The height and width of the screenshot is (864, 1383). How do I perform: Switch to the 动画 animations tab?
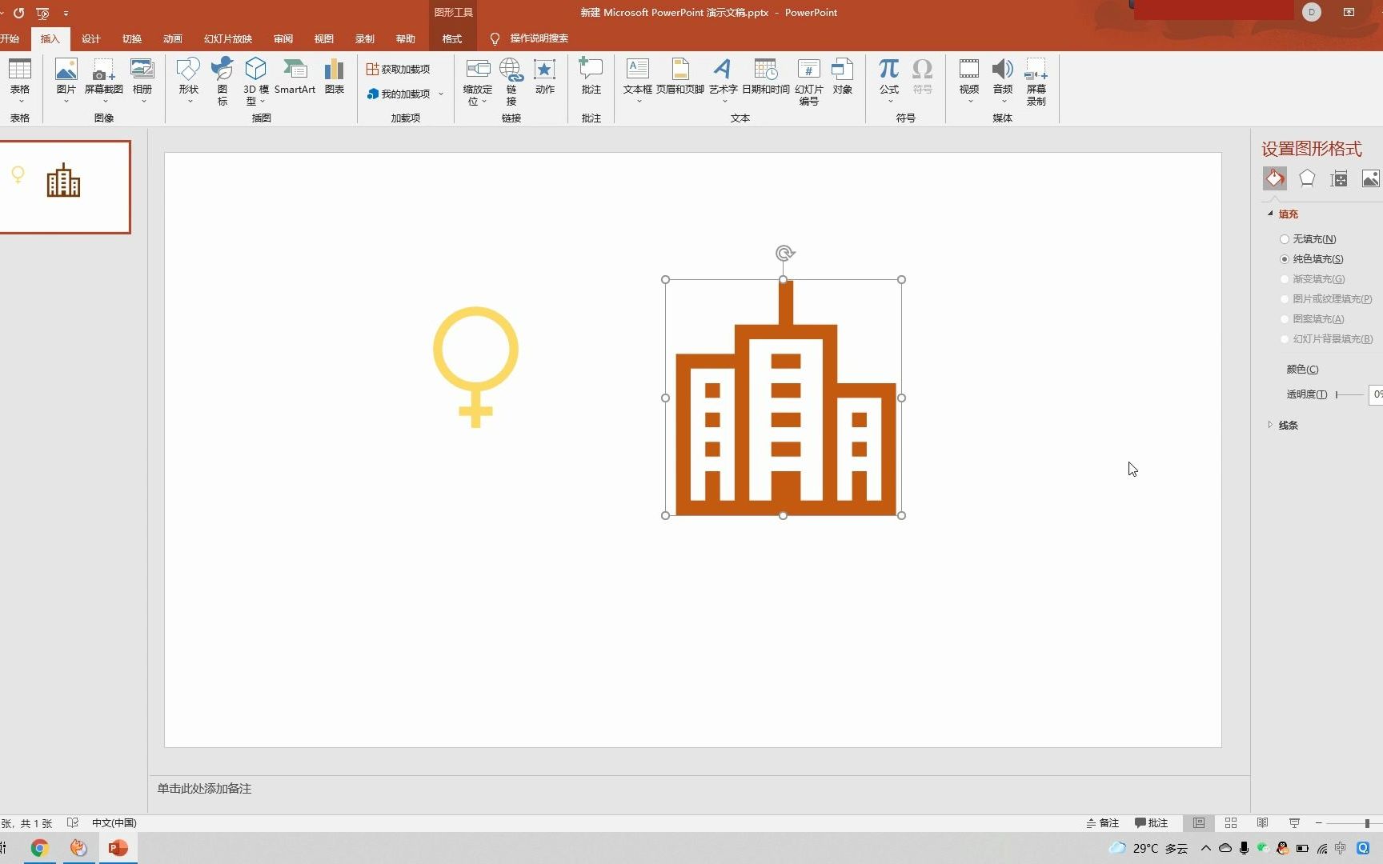pos(173,38)
